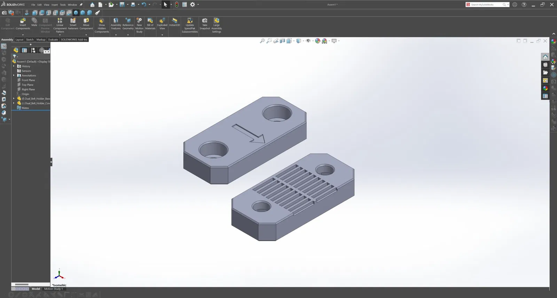Open SOLIDWORKS Add-Ins tab
The height and width of the screenshot is (298, 557).
[x=74, y=40]
